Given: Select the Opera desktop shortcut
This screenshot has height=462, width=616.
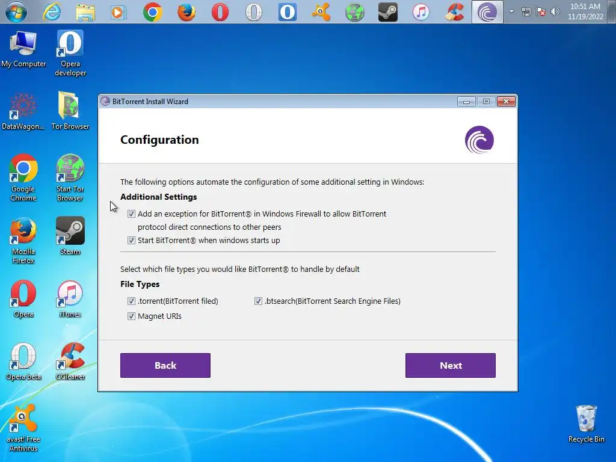Looking at the screenshot, I should tap(23, 299).
